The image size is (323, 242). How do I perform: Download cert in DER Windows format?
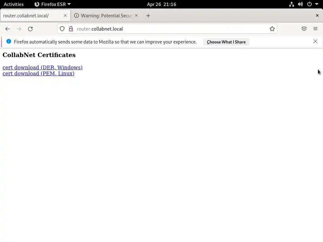click(43, 67)
